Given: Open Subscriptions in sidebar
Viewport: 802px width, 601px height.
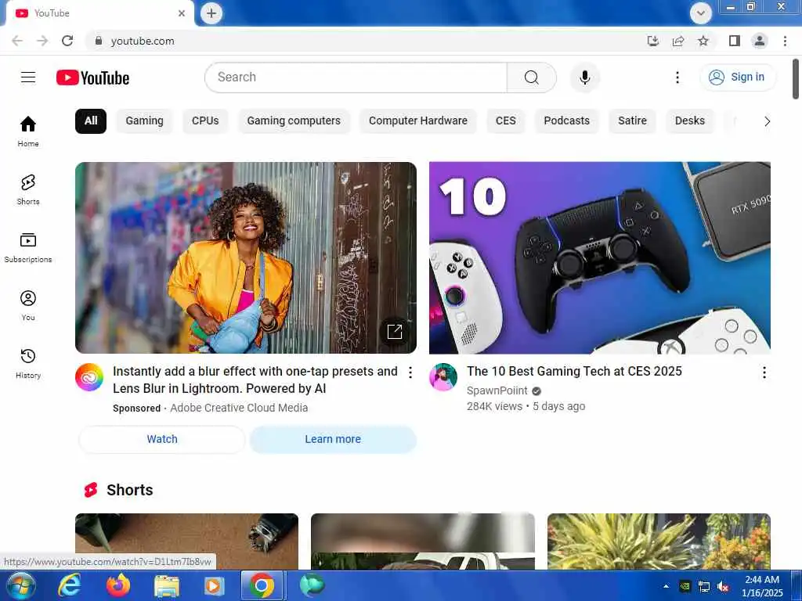Looking at the screenshot, I should [28, 248].
